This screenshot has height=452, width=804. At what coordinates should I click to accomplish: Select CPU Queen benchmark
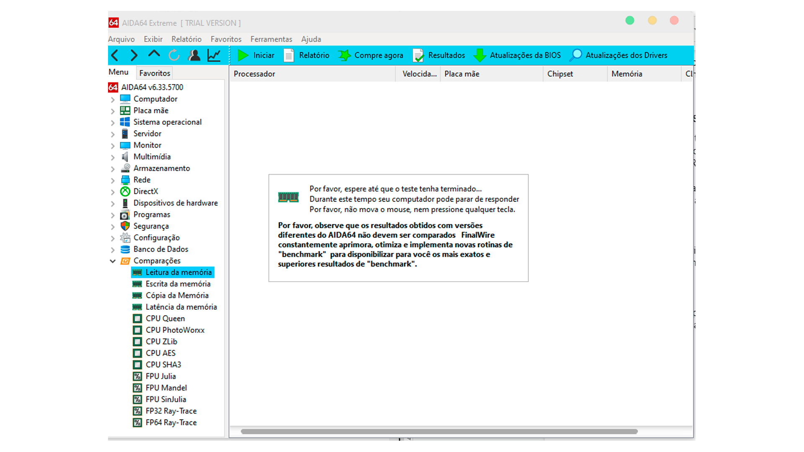[x=159, y=318]
